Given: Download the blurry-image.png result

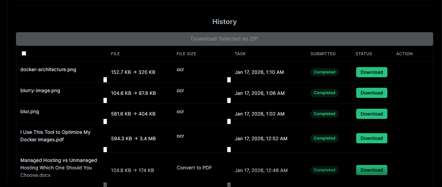Looking at the screenshot, I should [x=371, y=93].
